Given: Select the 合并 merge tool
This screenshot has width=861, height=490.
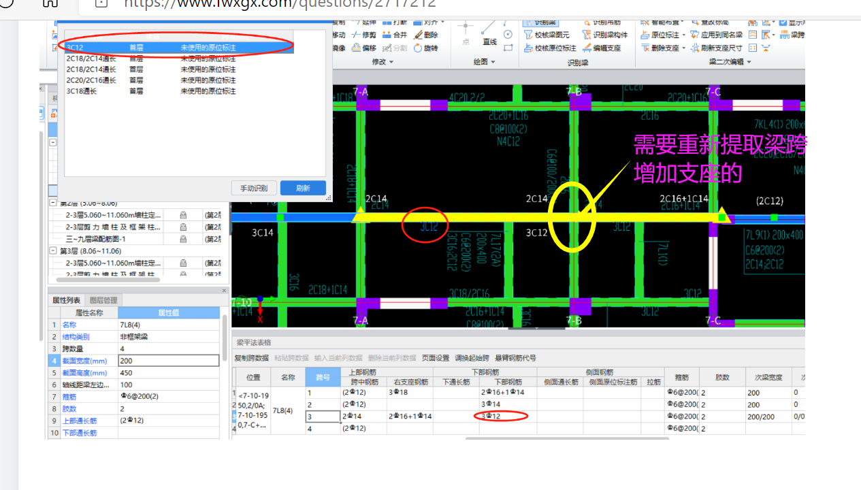Looking at the screenshot, I should [395, 35].
